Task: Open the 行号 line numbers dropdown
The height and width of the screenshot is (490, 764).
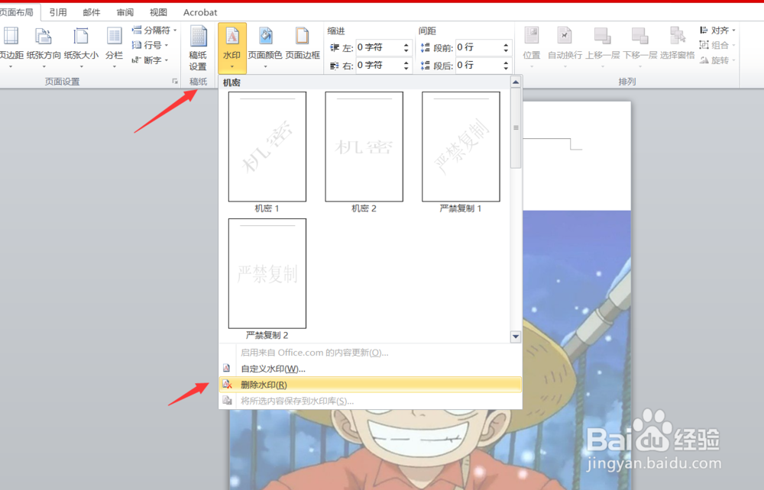Action: [x=150, y=45]
